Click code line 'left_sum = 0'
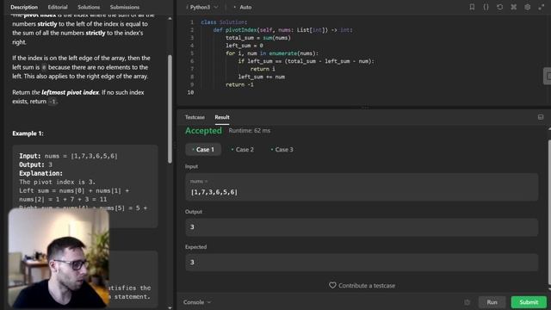The height and width of the screenshot is (310, 551). tap(245, 46)
